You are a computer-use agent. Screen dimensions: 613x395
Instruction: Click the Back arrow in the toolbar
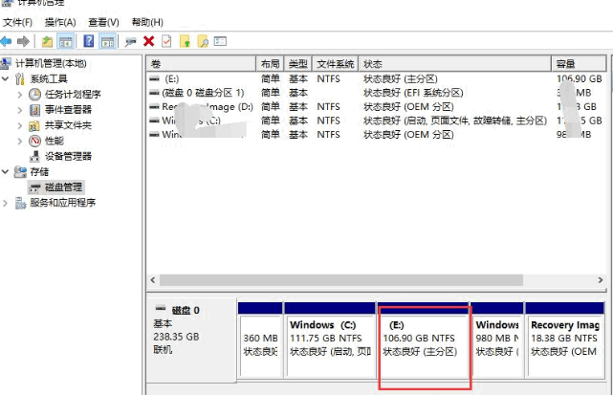tap(7, 41)
